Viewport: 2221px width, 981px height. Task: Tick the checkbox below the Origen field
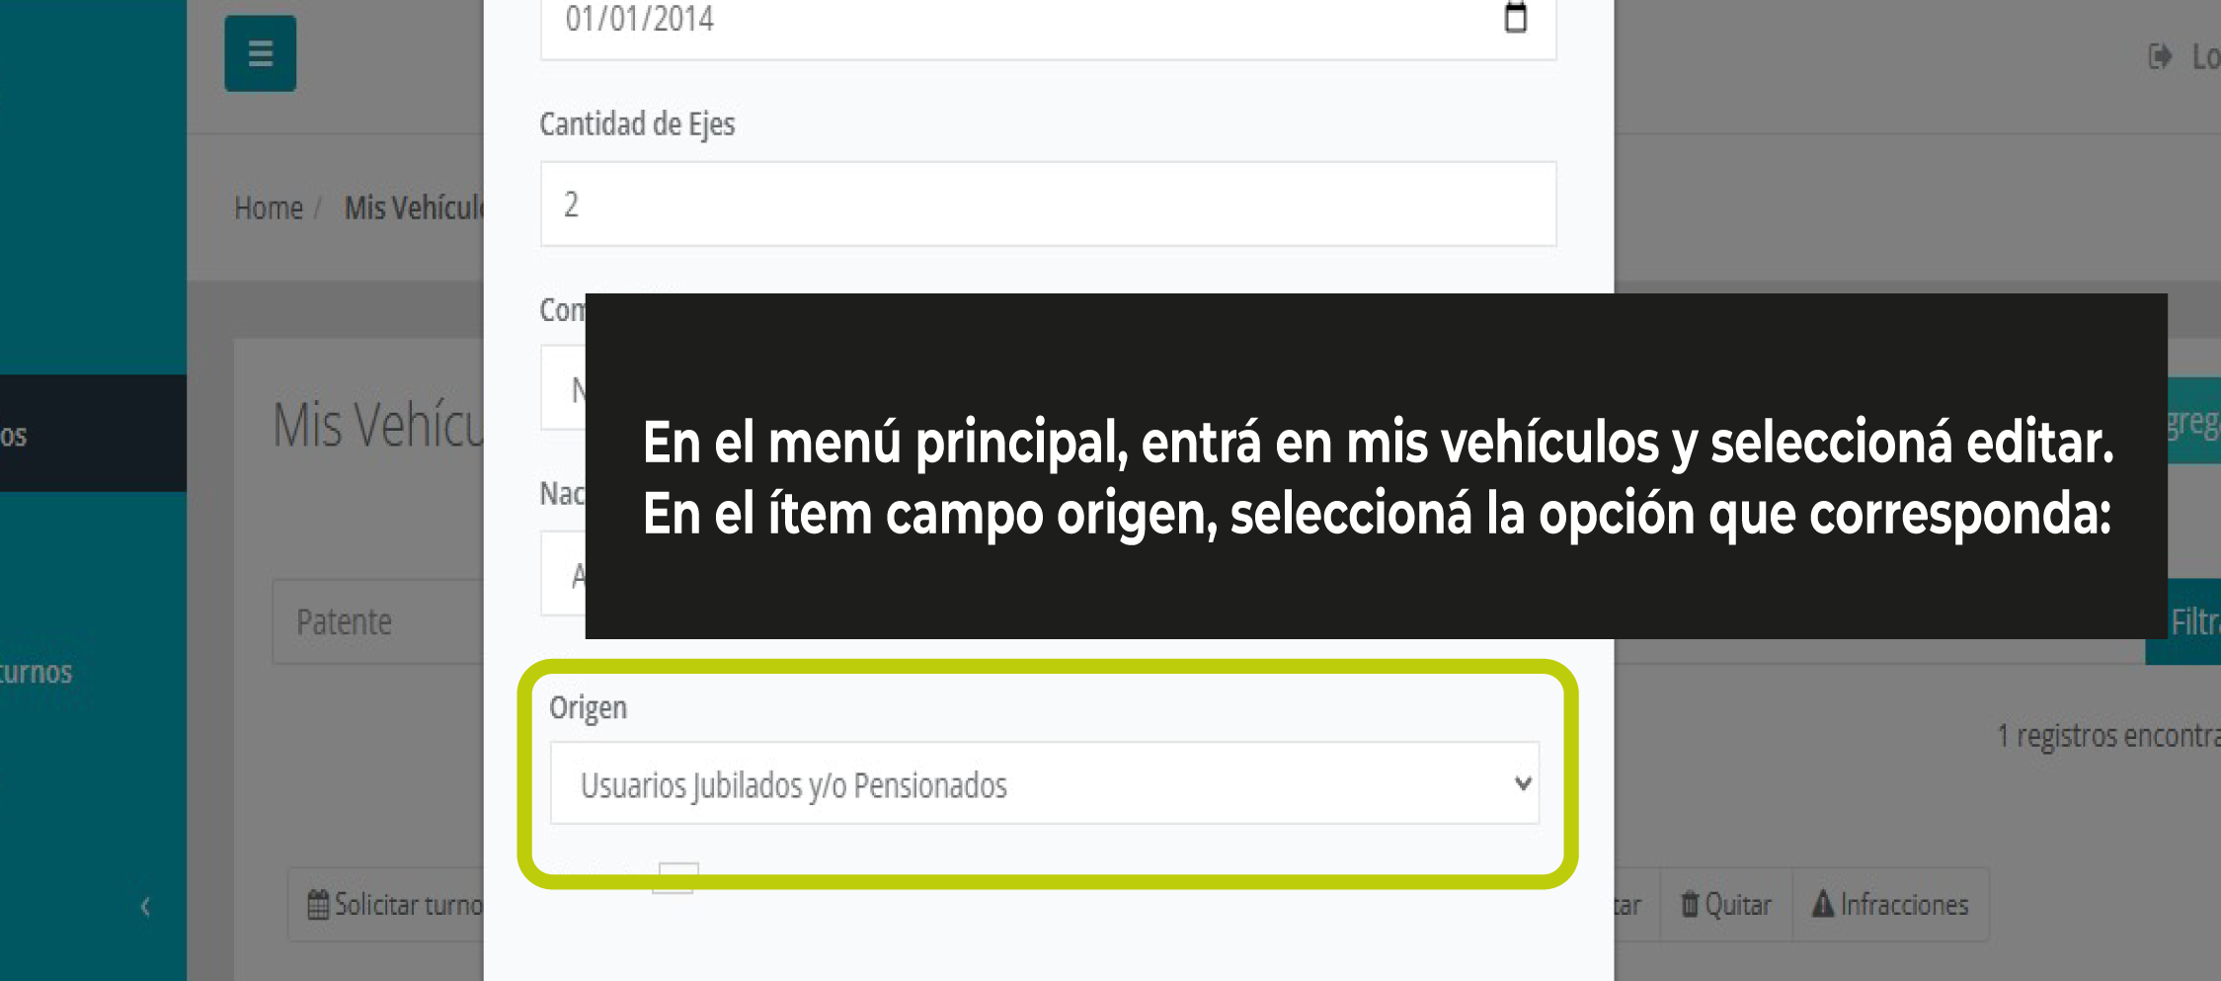click(675, 877)
